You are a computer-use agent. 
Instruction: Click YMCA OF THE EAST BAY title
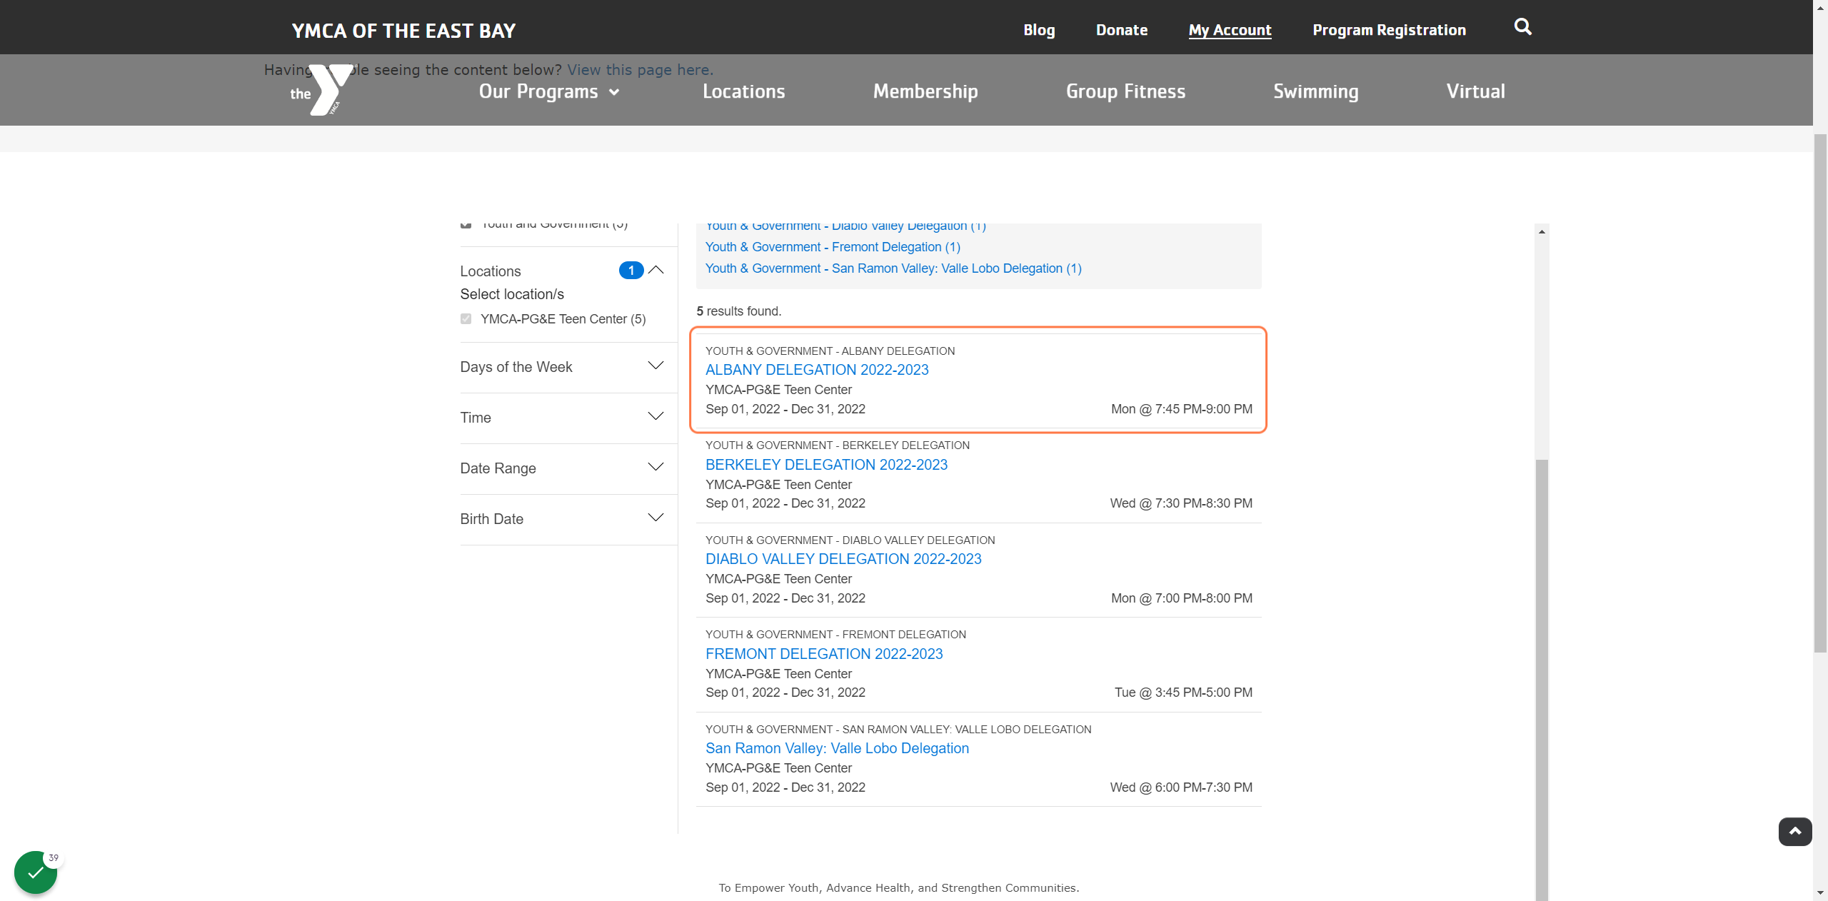[x=403, y=31]
